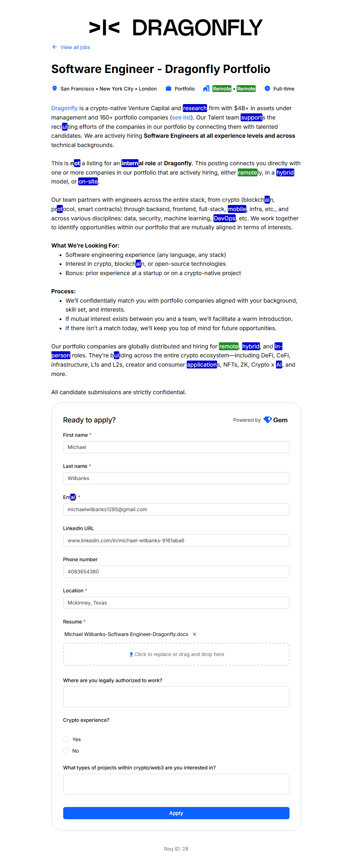Select Yes for crypto experience

tap(66, 739)
